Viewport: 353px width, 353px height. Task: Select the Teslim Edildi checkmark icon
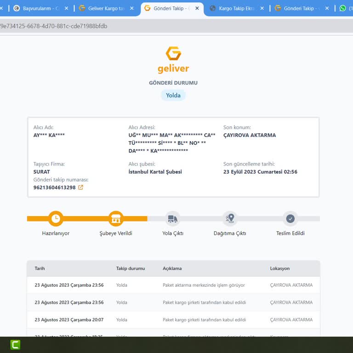(x=290, y=219)
